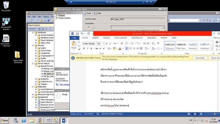Click Grow Font icon
The image size is (220, 124).
[107, 44]
